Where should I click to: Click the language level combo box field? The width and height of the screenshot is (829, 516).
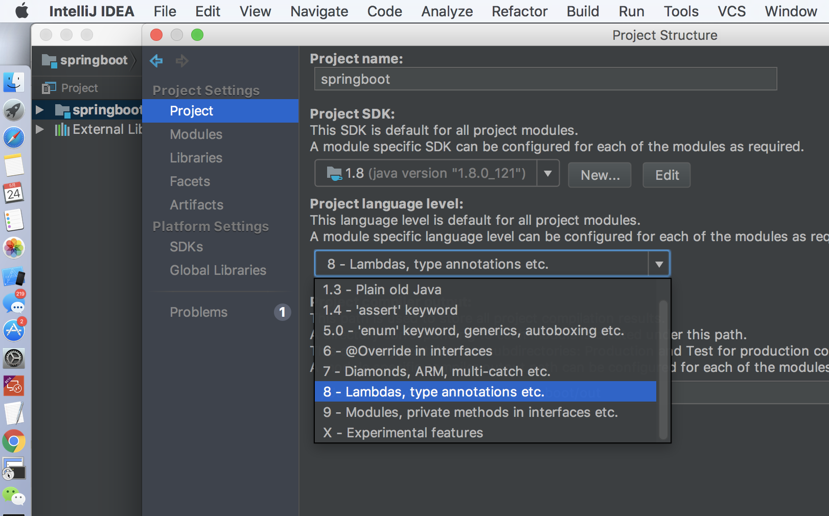(492, 264)
